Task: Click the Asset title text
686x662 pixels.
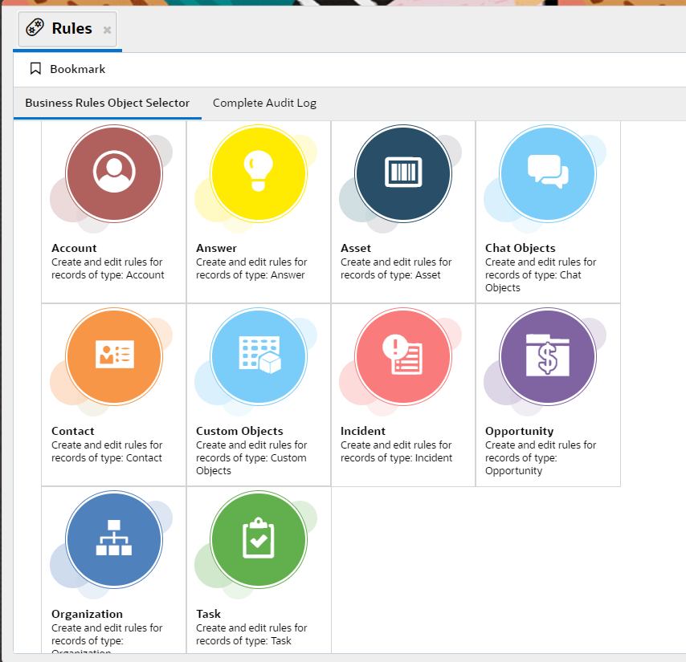Action: tap(355, 248)
